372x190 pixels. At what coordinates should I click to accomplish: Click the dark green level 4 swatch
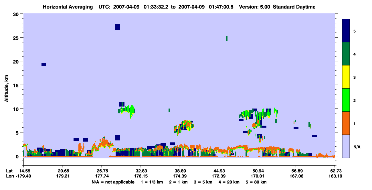346,54
